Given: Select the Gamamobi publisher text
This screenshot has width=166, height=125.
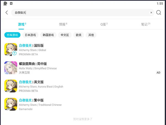Looking at the screenshot, I should [26, 109].
